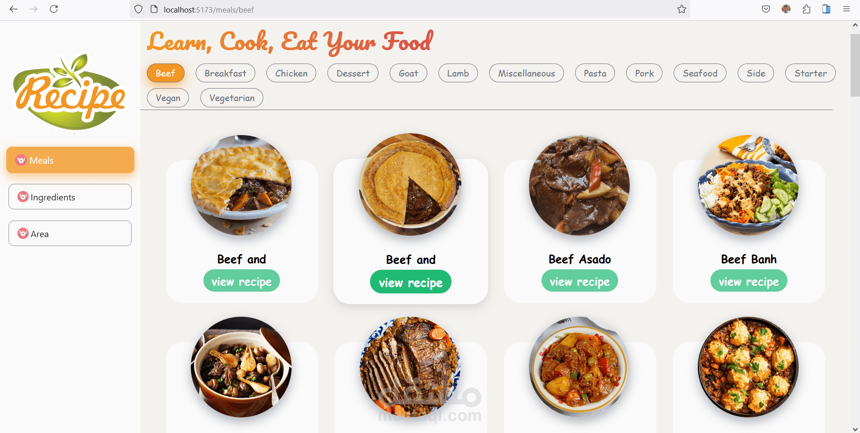The image size is (860, 433).
Task: Open the extensions puzzle icon
Action: (806, 9)
